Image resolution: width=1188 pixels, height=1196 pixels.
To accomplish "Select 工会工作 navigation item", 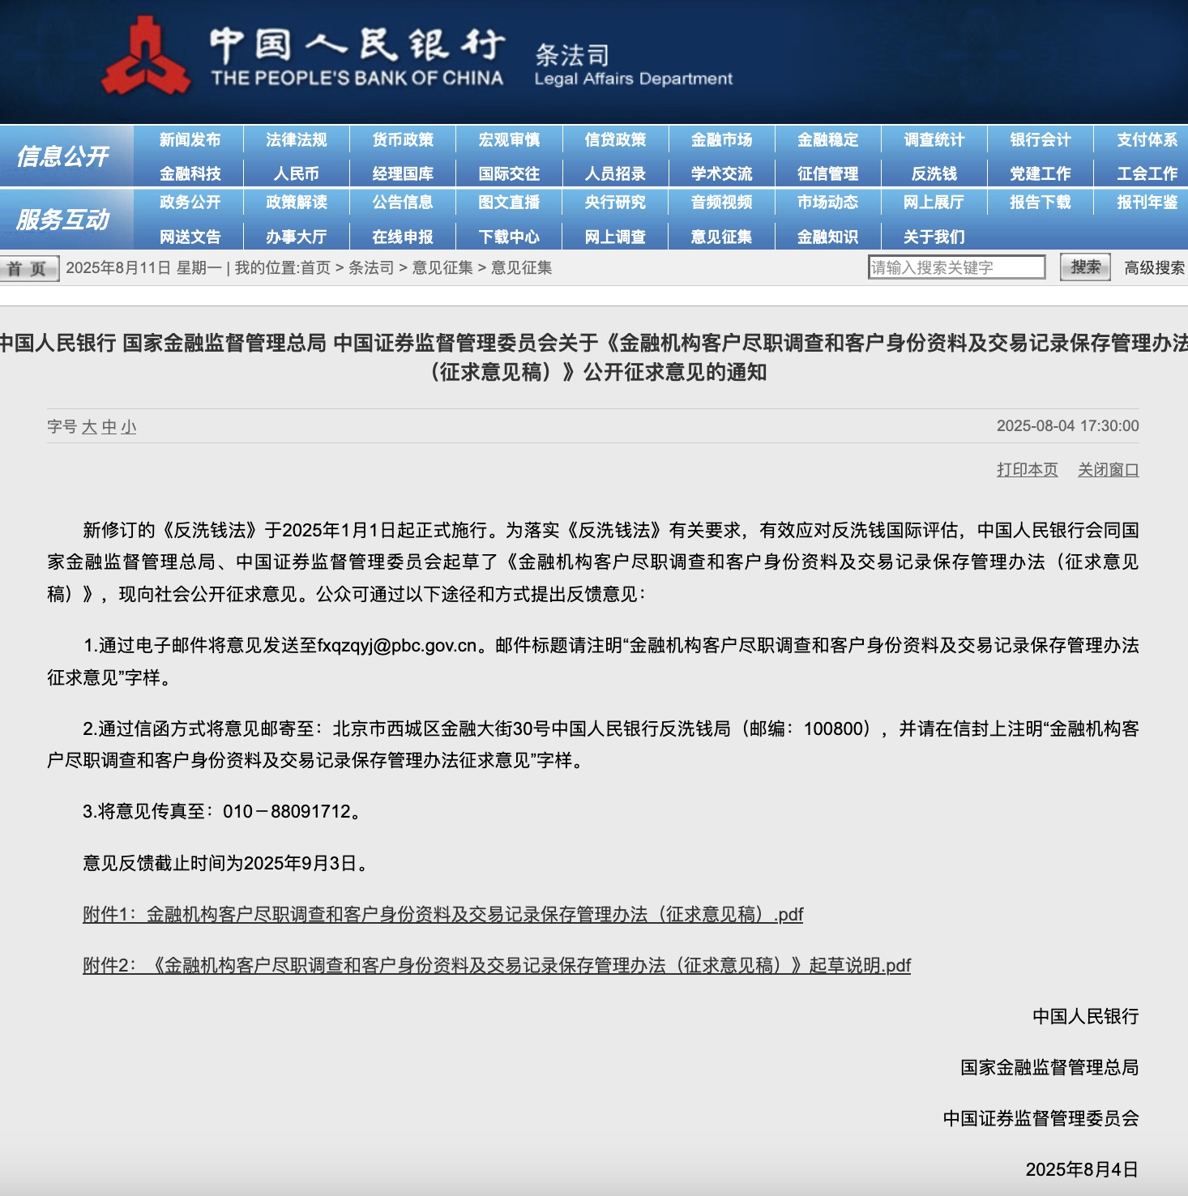I will click(x=1147, y=173).
